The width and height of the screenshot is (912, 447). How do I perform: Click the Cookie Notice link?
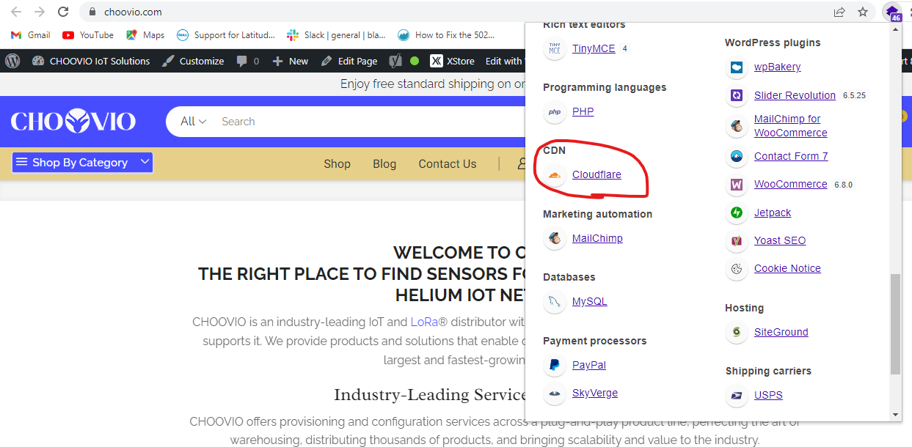[x=787, y=268]
